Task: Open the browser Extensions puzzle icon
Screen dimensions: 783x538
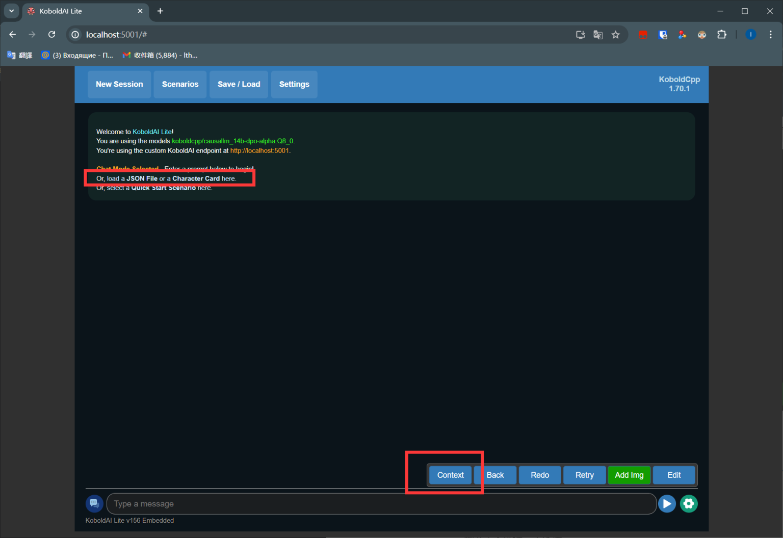Action: [722, 35]
